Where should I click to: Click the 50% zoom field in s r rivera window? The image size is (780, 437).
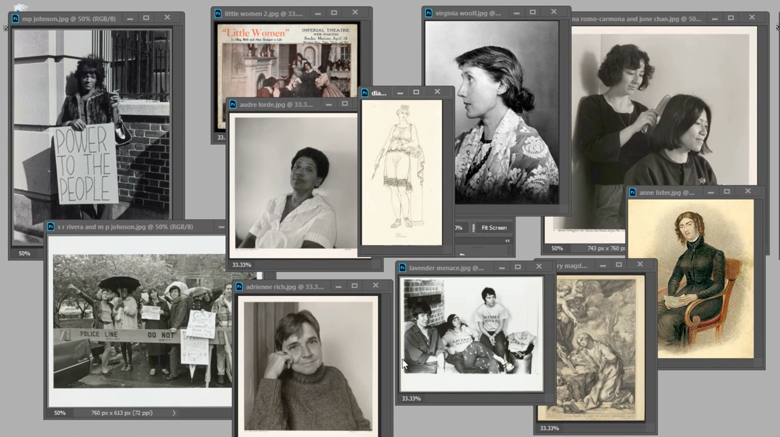click(x=60, y=413)
